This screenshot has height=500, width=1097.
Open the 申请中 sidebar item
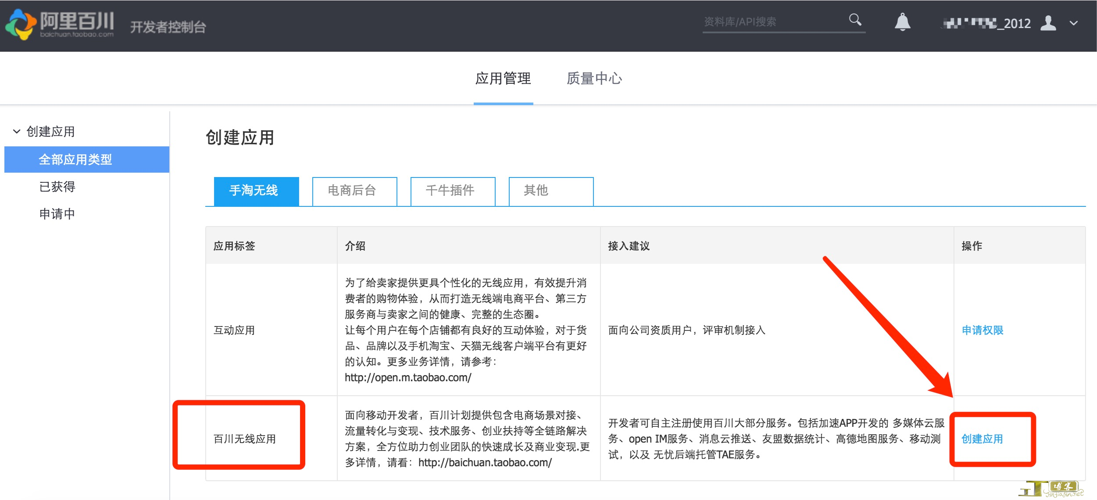[x=57, y=214]
